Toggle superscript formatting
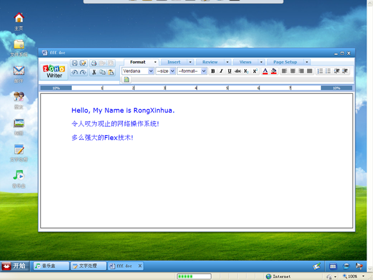This screenshot has height=280, width=373. click(255, 71)
